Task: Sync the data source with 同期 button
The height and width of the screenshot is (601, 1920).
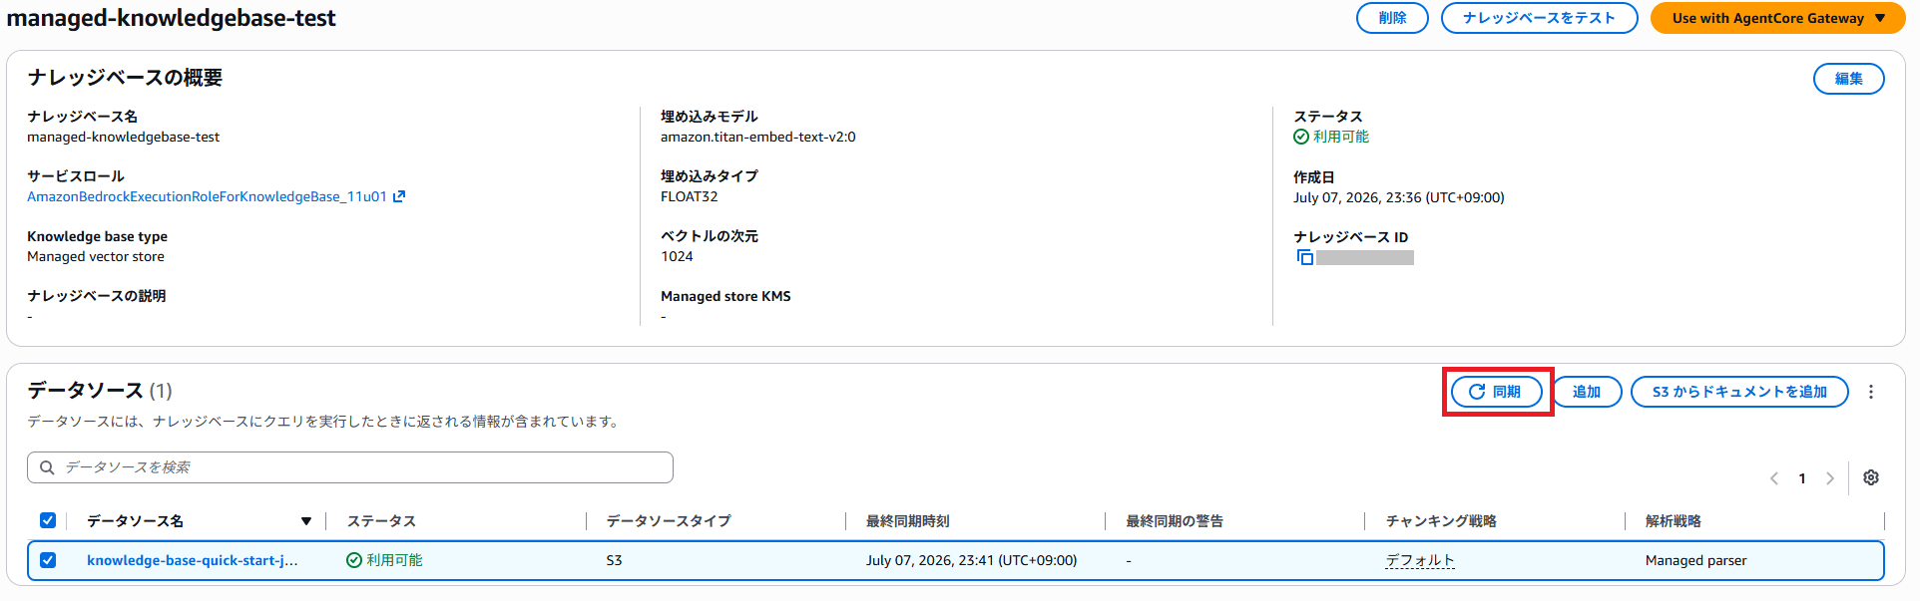Action: (x=1496, y=392)
